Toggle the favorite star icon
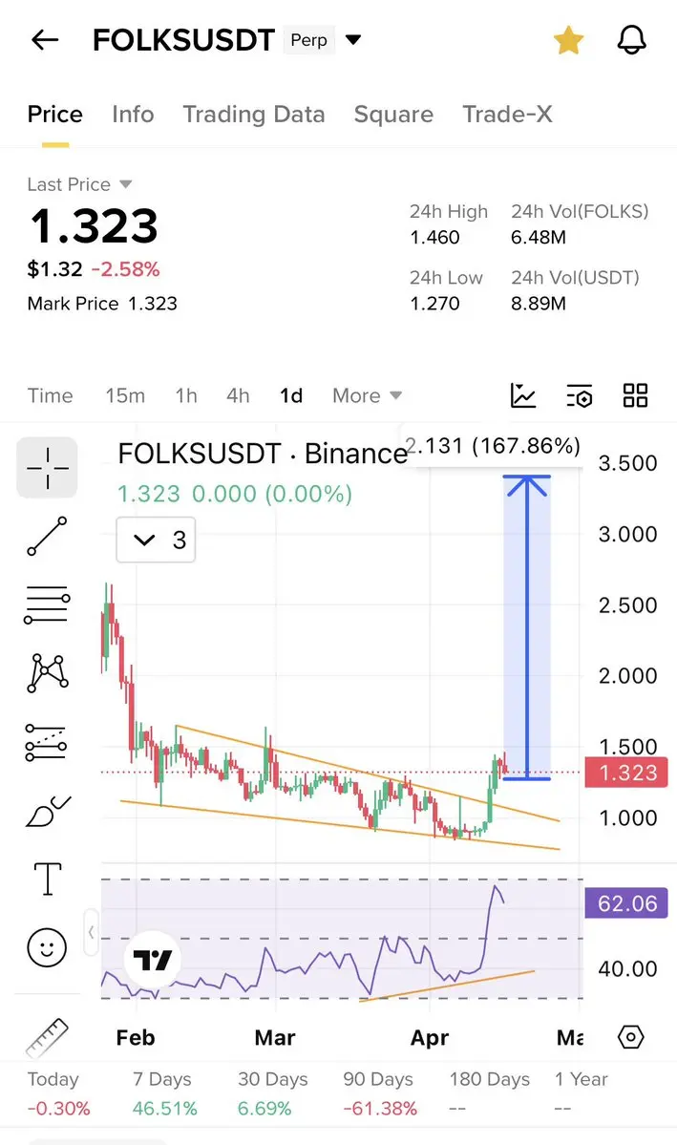This screenshot has height=1145, width=677. pos(568,40)
